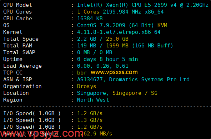Click kernel version '4.11.8-1.el7.elrepo.x86_64'

[x=119, y=32]
